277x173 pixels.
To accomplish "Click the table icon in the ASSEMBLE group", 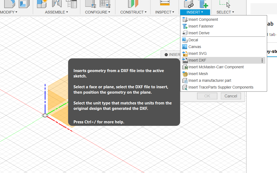I will click(x=71, y=4).
